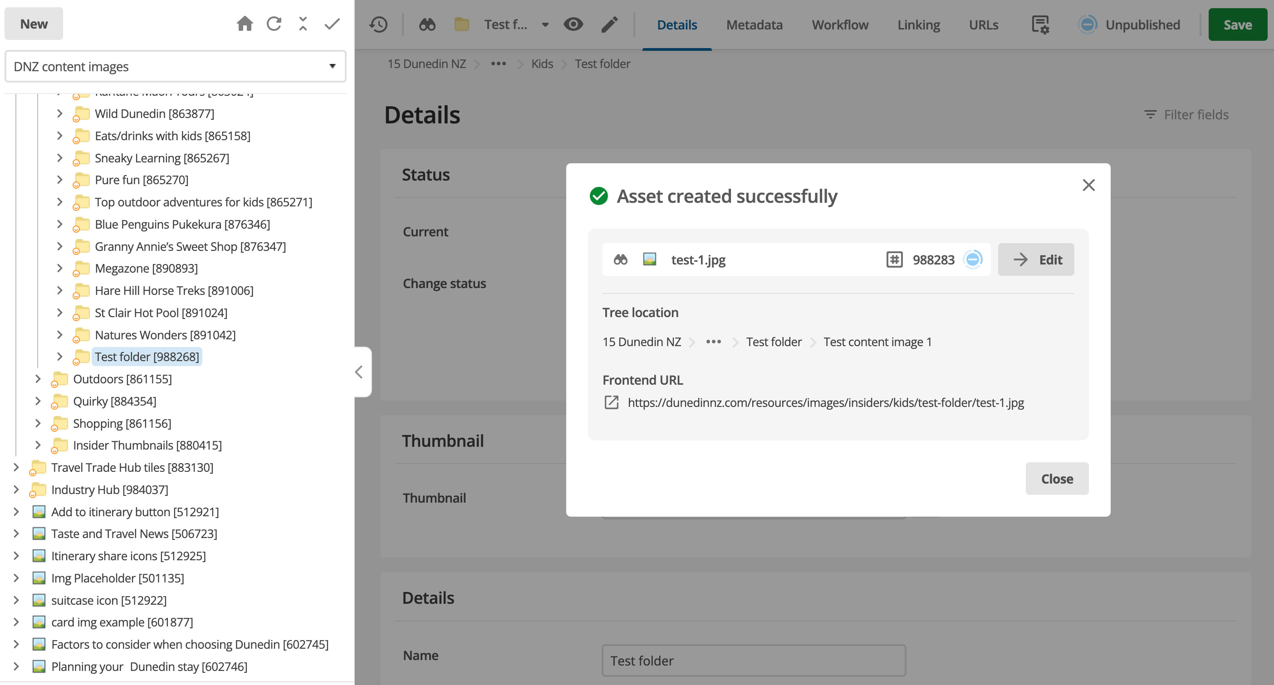
Task: Click the binoculars icon beside test-1.jpg
Action: (x=620, y=259)
